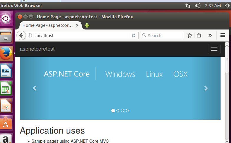Click the Search input field
The width and height of the screenshot is (231, 143).
(164, 36)
